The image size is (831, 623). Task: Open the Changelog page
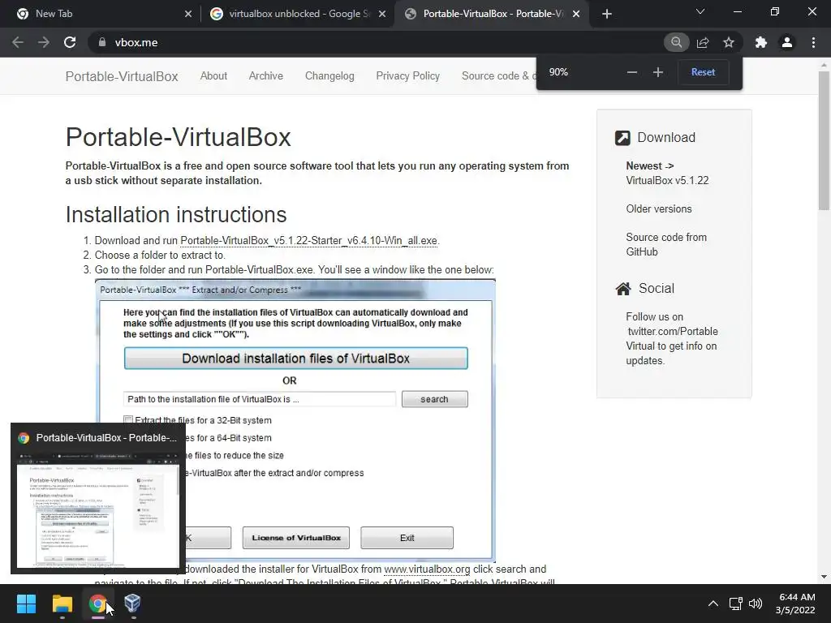(329, 75)
